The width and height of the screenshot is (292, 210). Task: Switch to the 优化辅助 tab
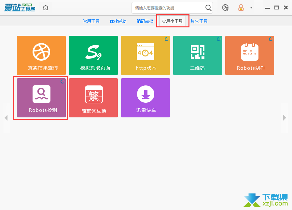pyautogui.click(x=118, y=21)
